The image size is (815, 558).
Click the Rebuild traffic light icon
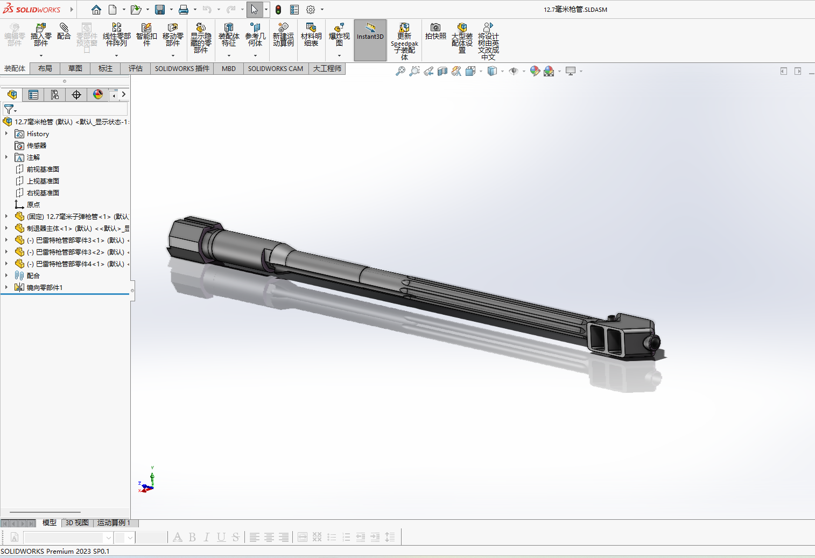pos(278,10)
